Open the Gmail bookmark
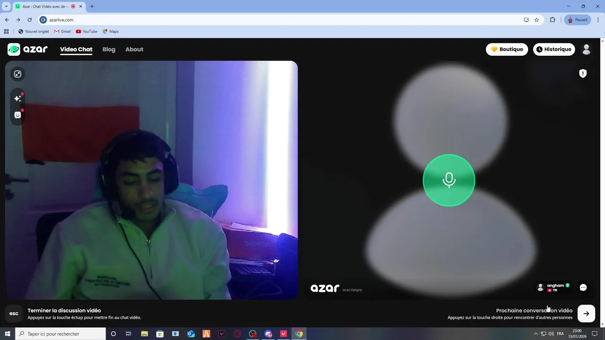This screenshot has width=605, height=340. [x=62, y=31]
